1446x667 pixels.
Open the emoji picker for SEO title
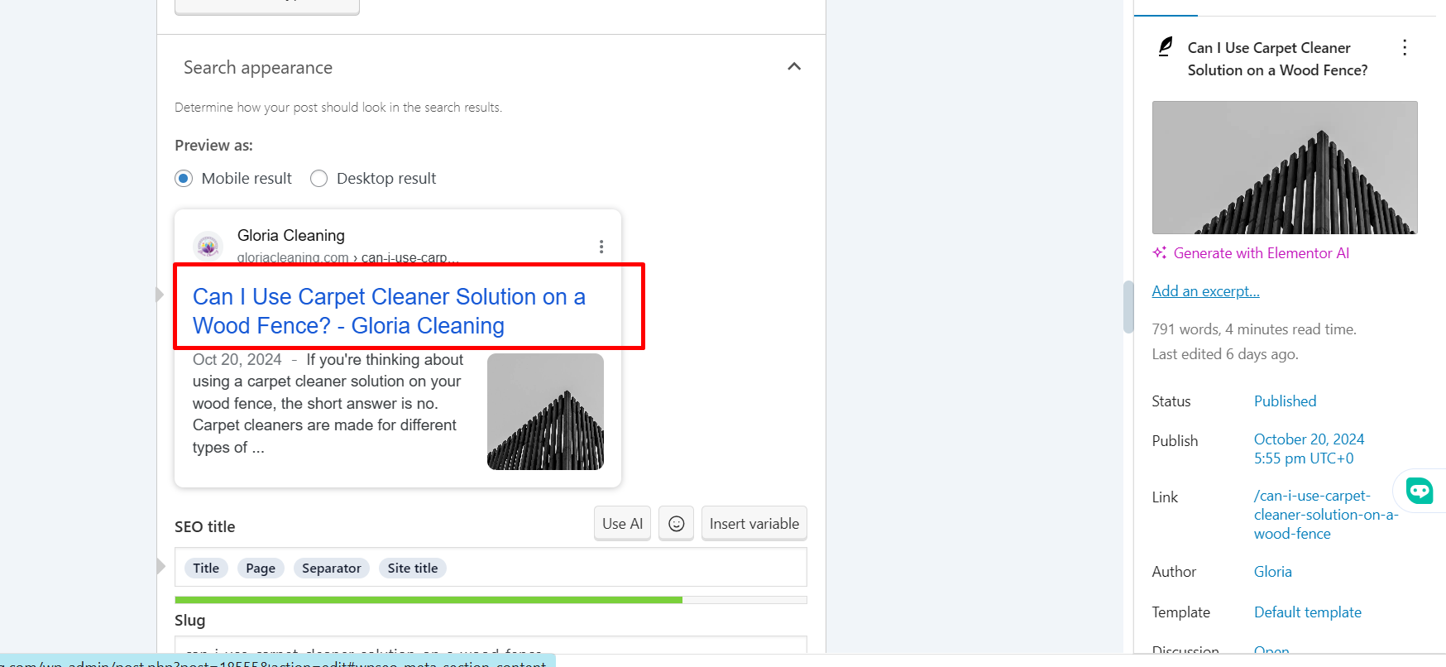tap(676, 524)
